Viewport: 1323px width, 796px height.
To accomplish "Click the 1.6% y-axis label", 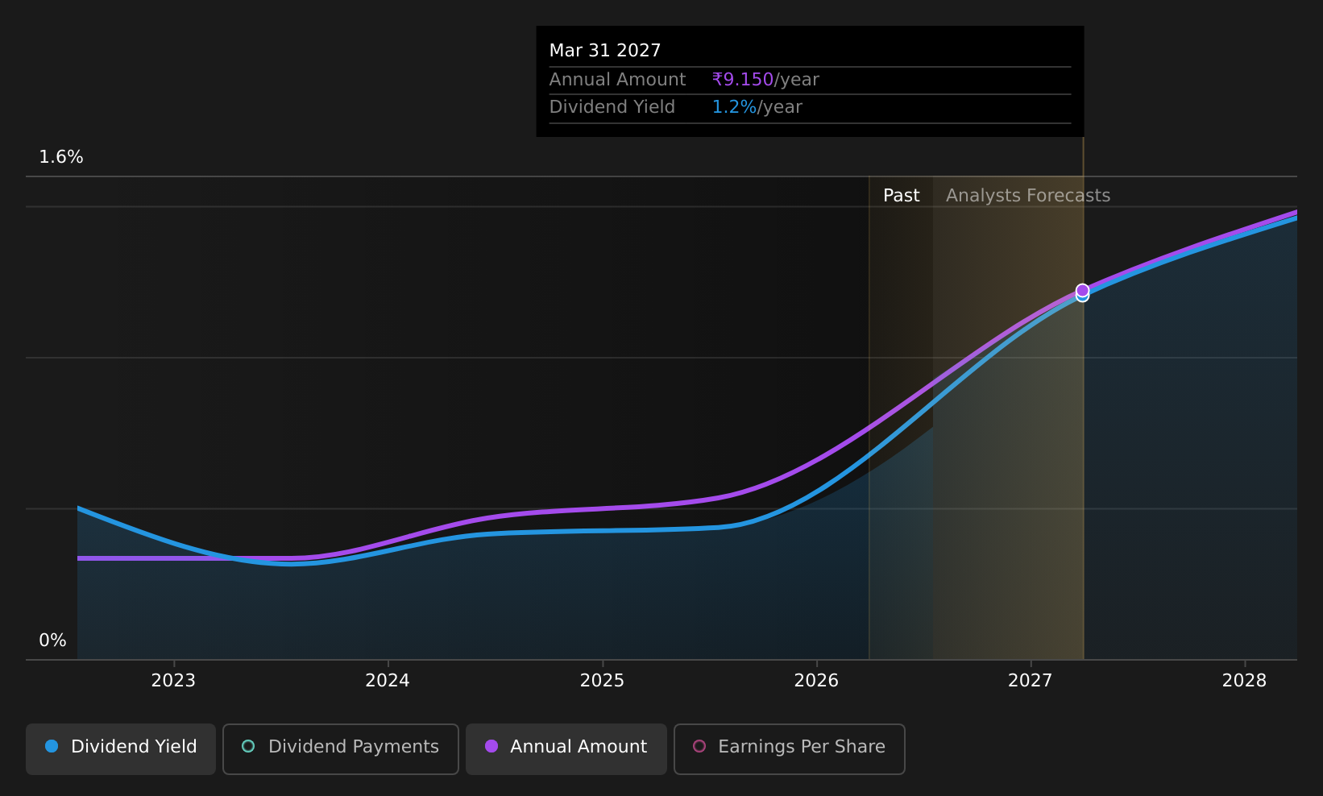I will point(61,157).
